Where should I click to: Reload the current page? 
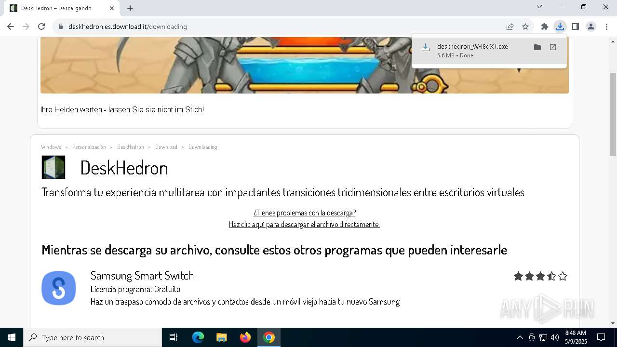click(41, 27)
